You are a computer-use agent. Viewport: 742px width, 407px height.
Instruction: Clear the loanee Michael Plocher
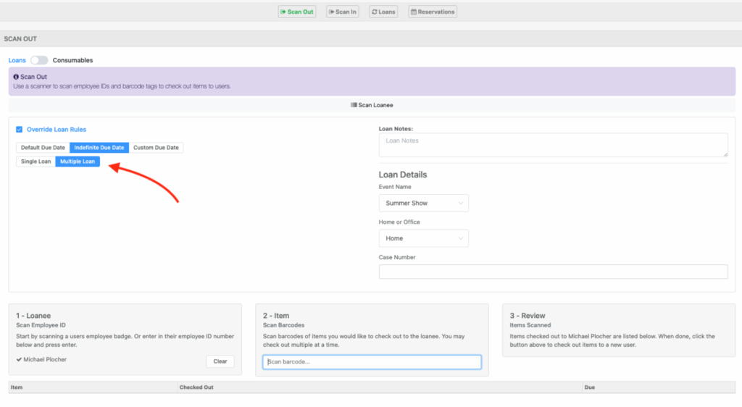220,361
